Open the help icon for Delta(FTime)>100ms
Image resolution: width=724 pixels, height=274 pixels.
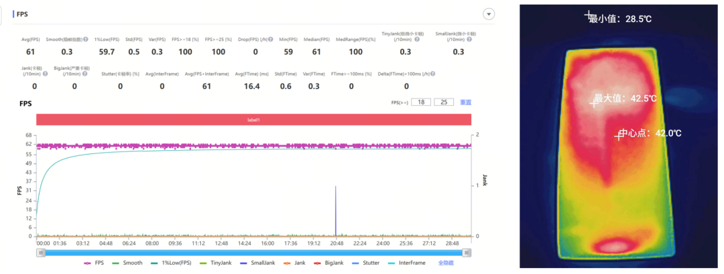432,74
